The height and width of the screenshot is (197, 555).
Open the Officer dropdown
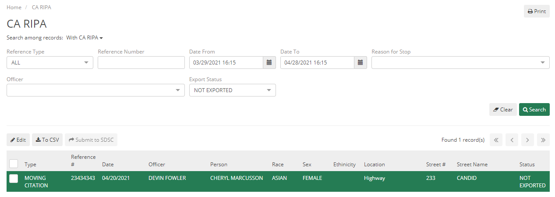[x=95, y=90]
